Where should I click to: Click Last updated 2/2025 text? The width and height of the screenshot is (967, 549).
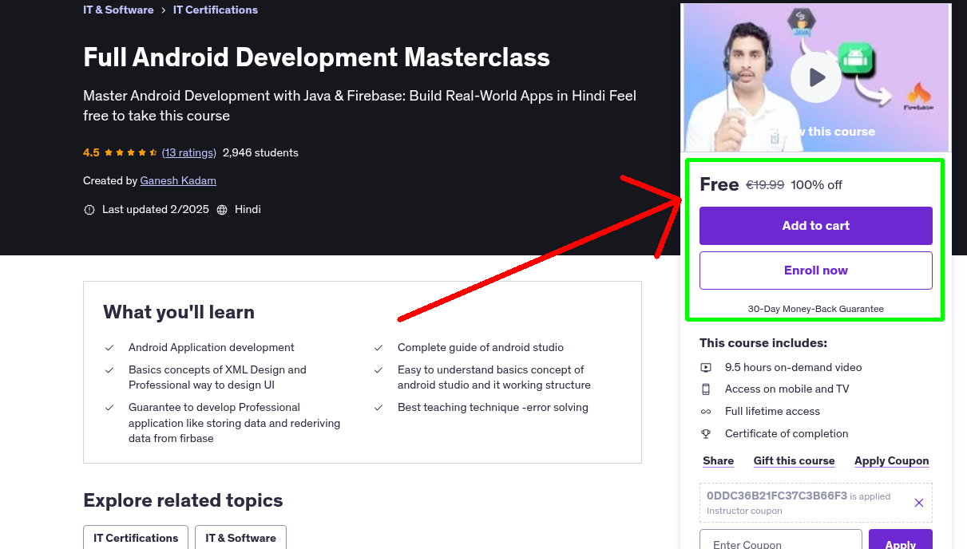[156, 210]
